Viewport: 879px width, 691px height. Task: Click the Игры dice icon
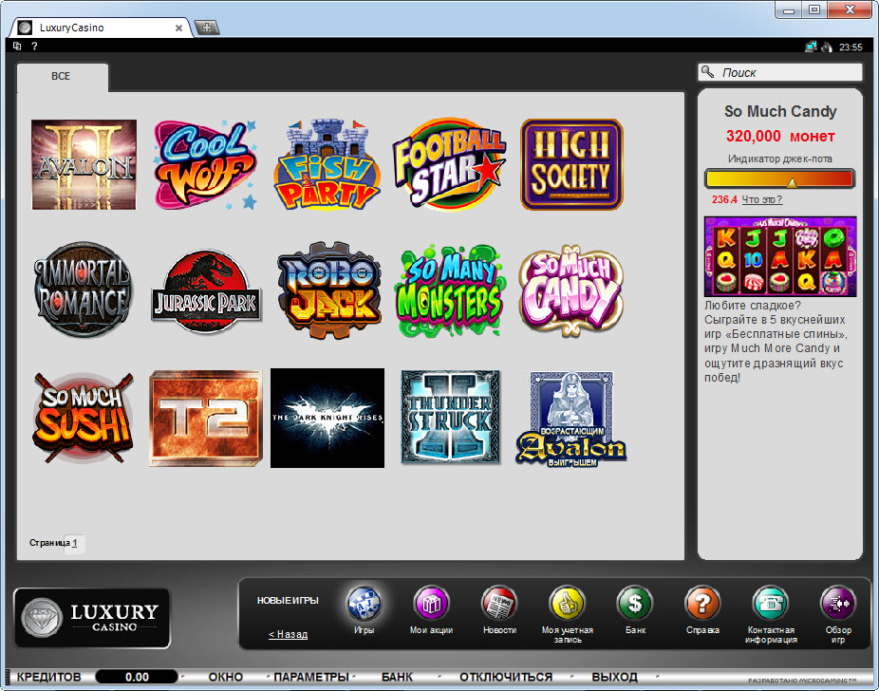point(364,604)
